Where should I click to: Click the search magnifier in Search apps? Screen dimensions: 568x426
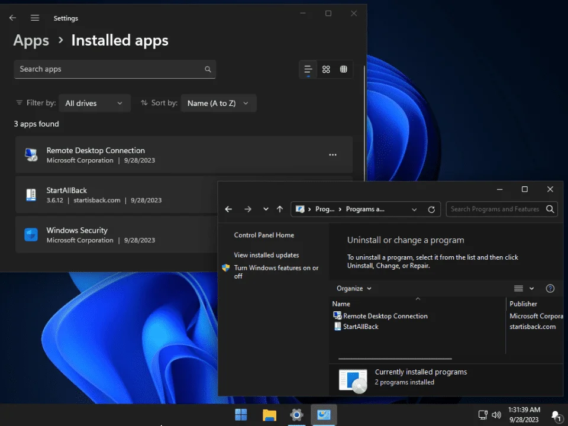(x=208, y=69)
